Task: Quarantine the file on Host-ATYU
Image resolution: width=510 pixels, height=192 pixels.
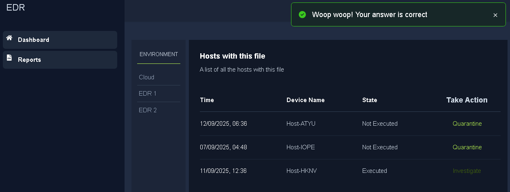Action: pyautogui.click(x=467, y=124)
